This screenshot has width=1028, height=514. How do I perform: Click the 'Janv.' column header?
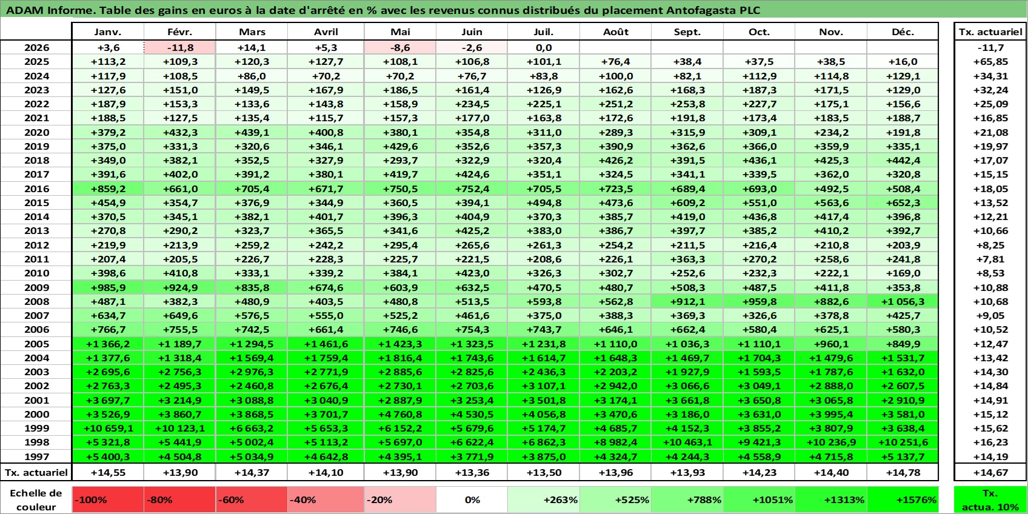point(108,32)
